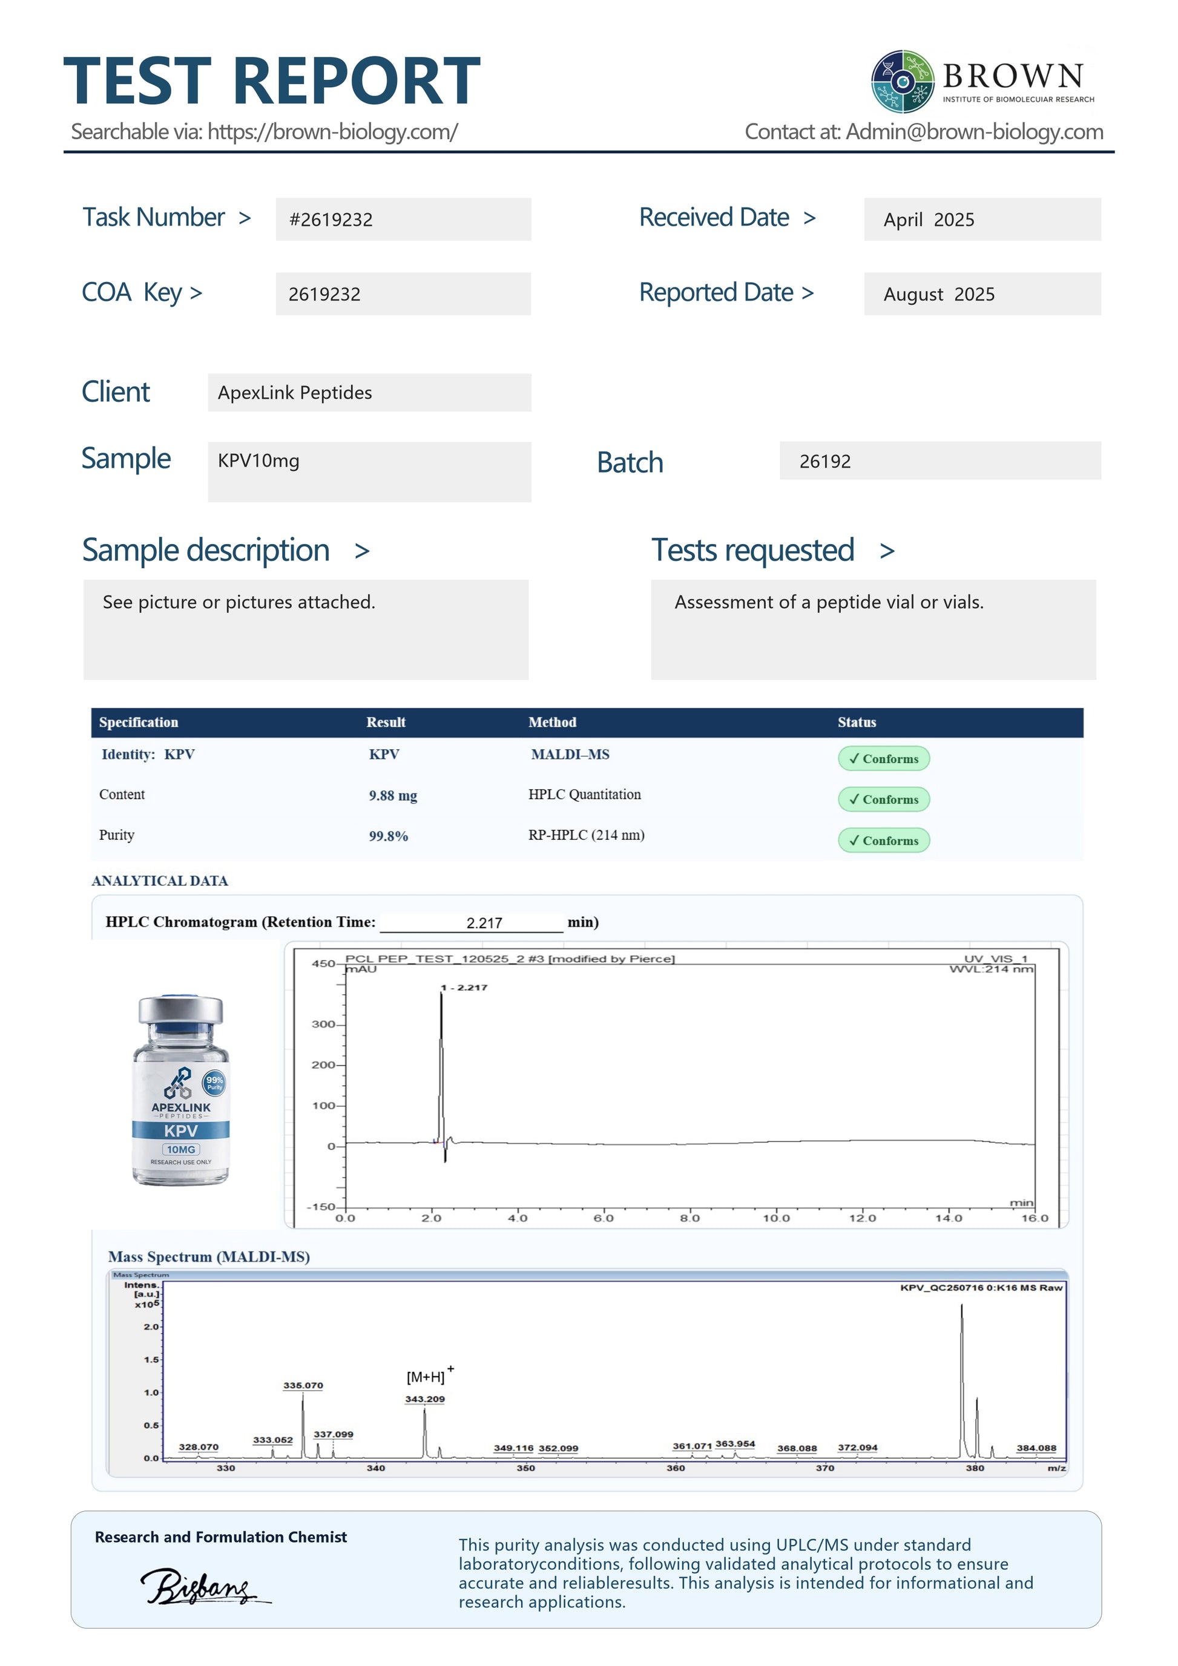
Task: Click the Specification column header
Action: pyautogui.click(x=139, y=722)
